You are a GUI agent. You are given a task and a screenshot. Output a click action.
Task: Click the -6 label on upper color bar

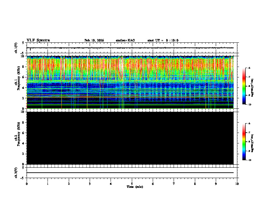click(x=249, y=68)
